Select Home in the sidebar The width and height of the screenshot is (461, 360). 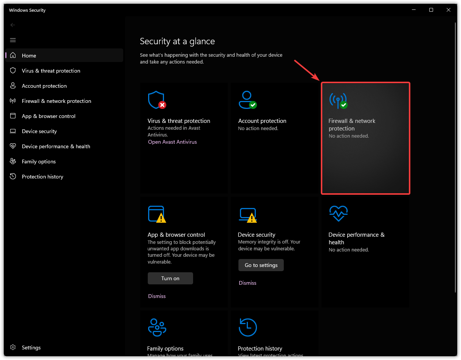click(29, 56)
